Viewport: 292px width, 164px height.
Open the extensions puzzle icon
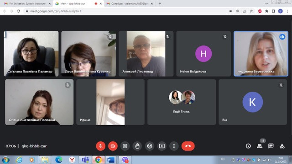coord(266,11)
